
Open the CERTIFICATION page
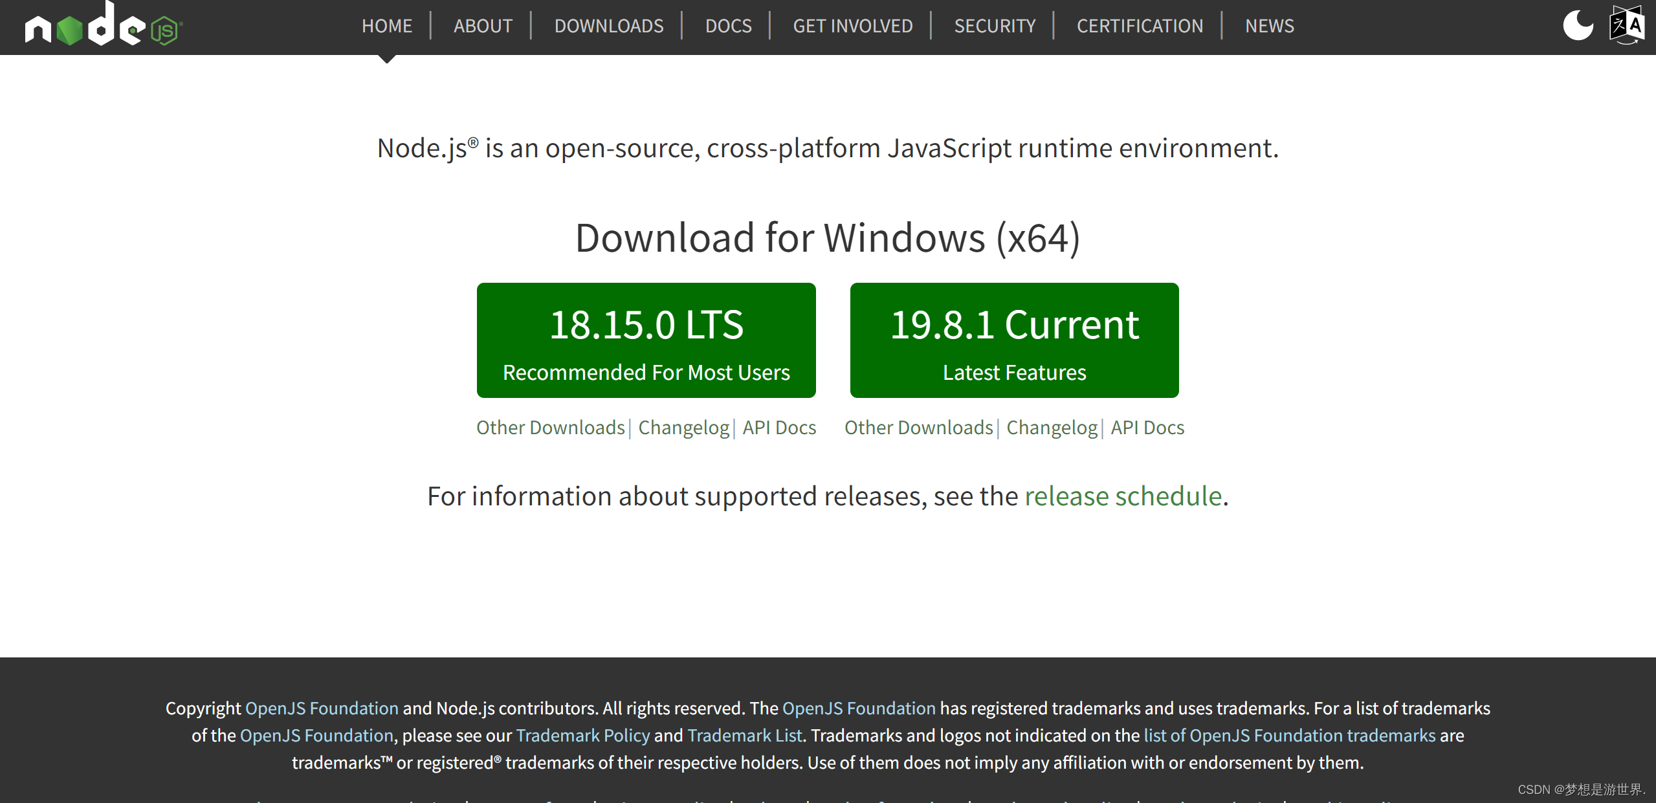pos(1140,25)
